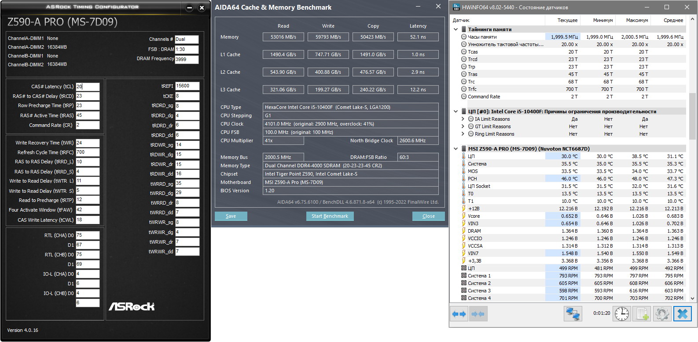Click the collapse arrows icon in HWiNFO toolbar
698x342 pixels.
[478, 314]
